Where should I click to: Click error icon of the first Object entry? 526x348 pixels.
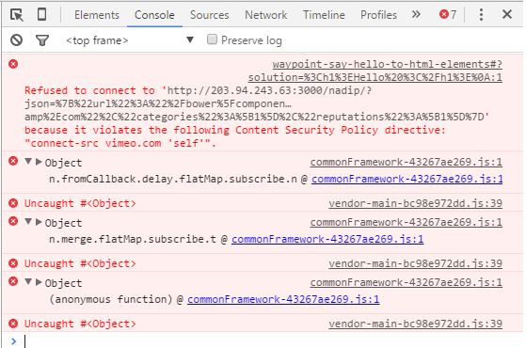tap(13, 161)
